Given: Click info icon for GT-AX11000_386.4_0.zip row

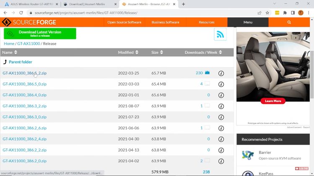Looking at the screenshot, I should (221, 95).
